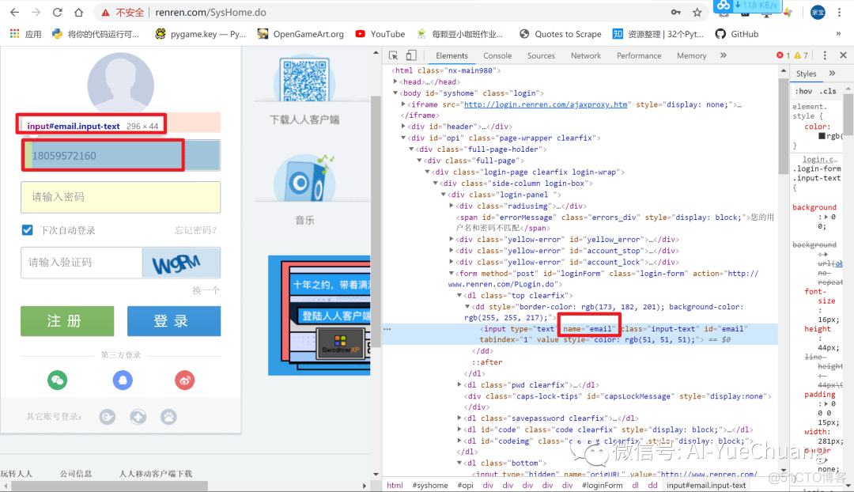Close the DevTools panel
The height and width of the screenshot is (492, 854).
point(843,55)
